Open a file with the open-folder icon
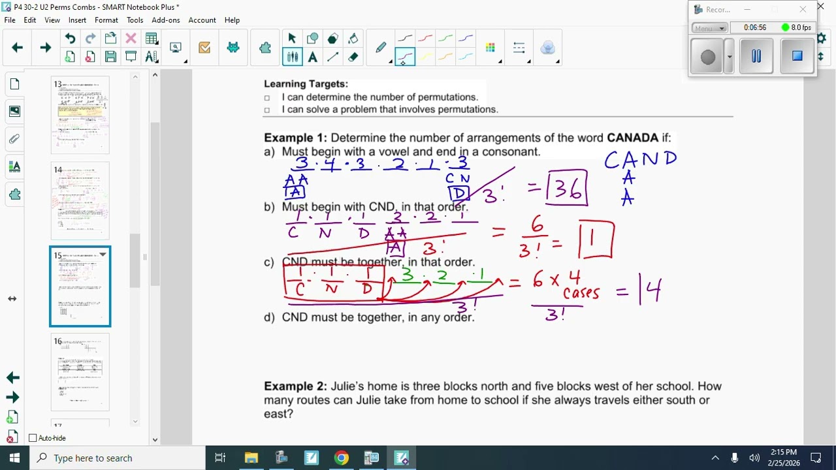The image size is (836, 470). [x=110, y=39]
